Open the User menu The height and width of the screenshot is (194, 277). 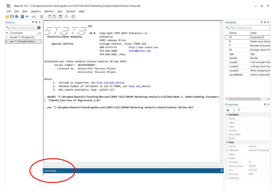[60, 11]
